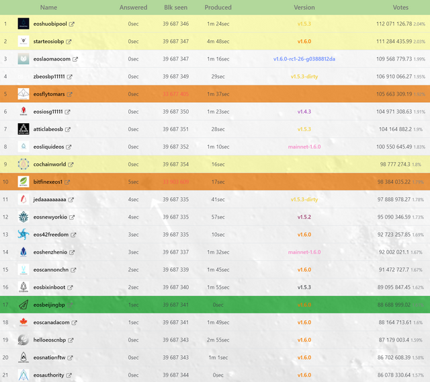Open external link icon for eosbixinboot

click(70, 288)
